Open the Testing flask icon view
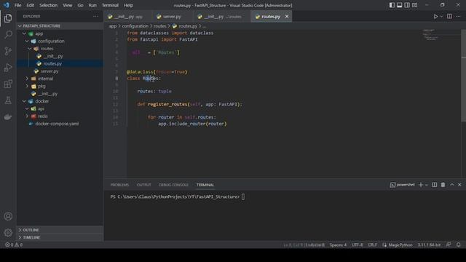Screen dimensions: 466x262 click(8, 100)
